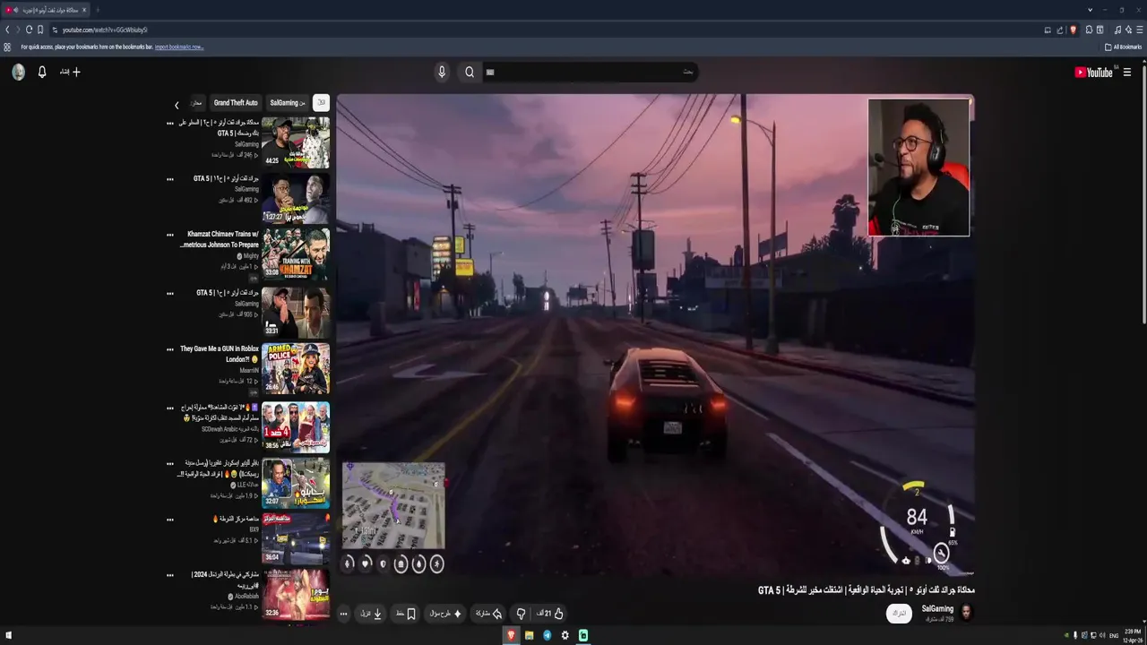Options for Khamzat Chimaev video

[x=170, y=235]
